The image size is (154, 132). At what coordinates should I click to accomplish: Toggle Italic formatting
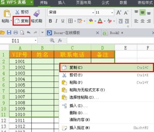pos(56,21)
